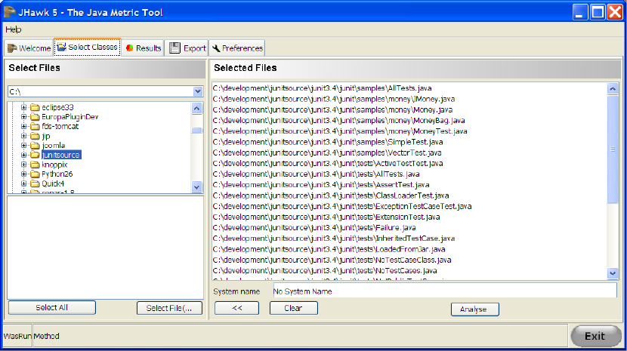Click the Select File(... button

[169, 308]
